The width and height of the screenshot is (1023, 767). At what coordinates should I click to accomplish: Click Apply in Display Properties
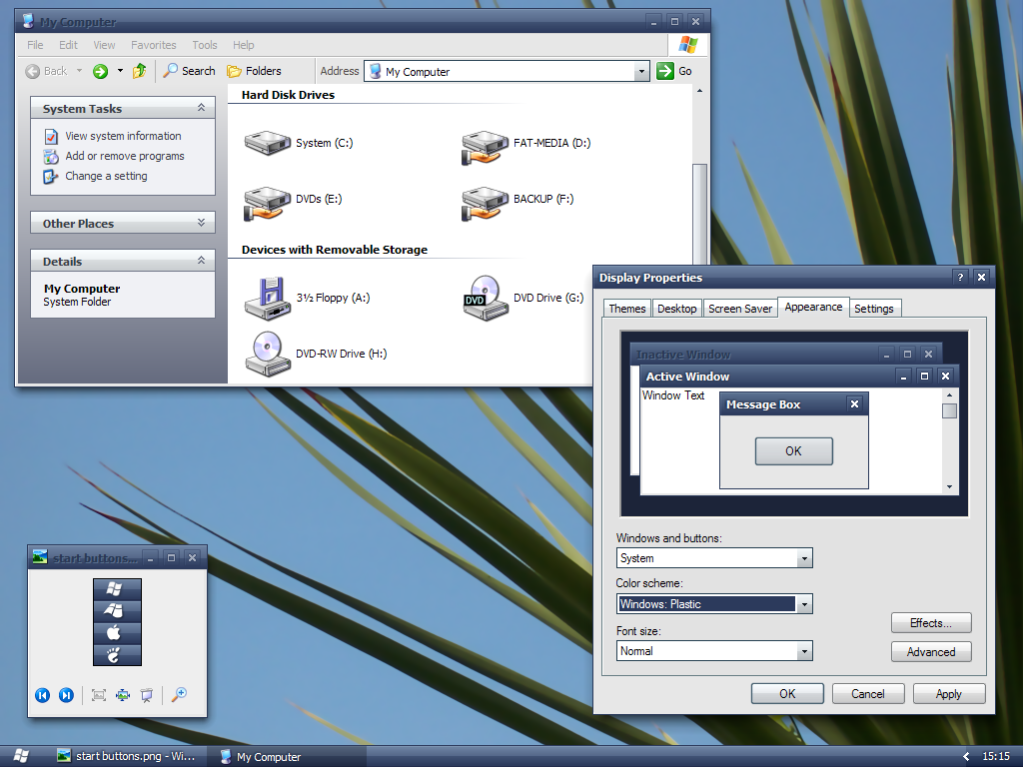point(949,694)
